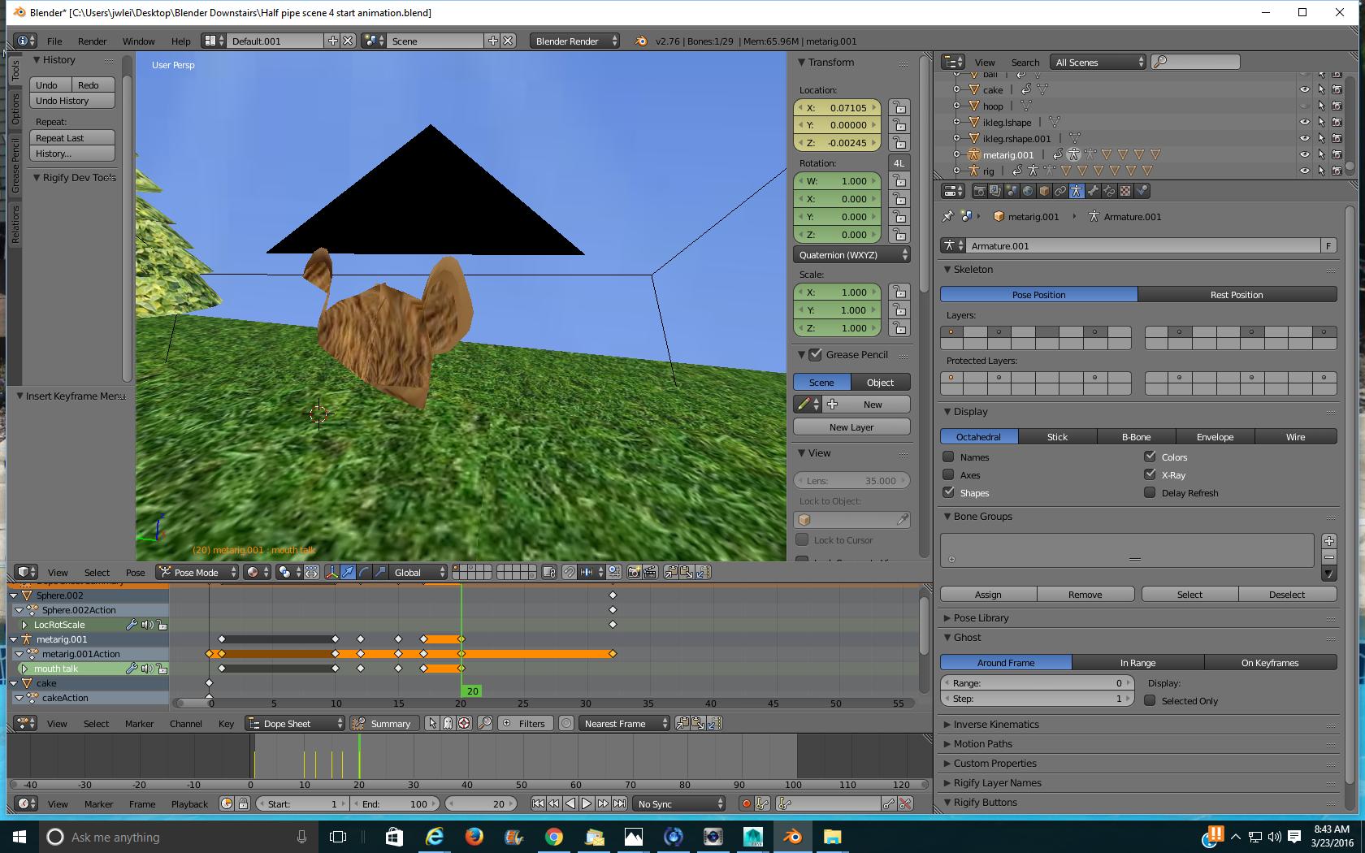Enable the rotate manipulator arc icon

pyautogui.click(x=364, y=572)
